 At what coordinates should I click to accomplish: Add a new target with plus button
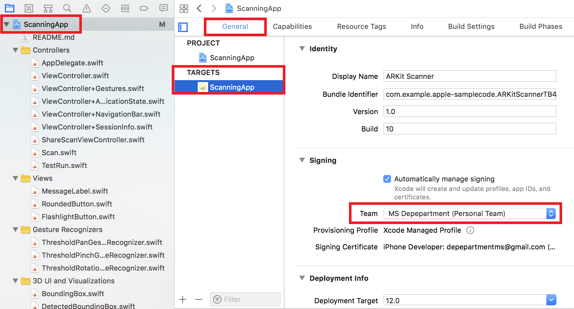183,299
